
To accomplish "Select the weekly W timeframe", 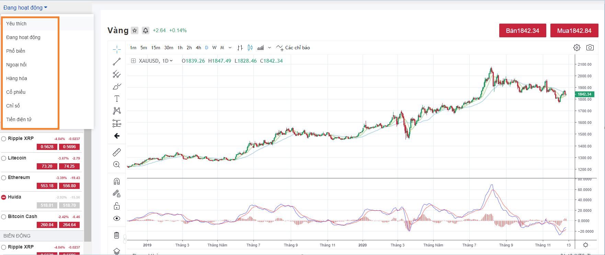I will click(x=214, y=48).
